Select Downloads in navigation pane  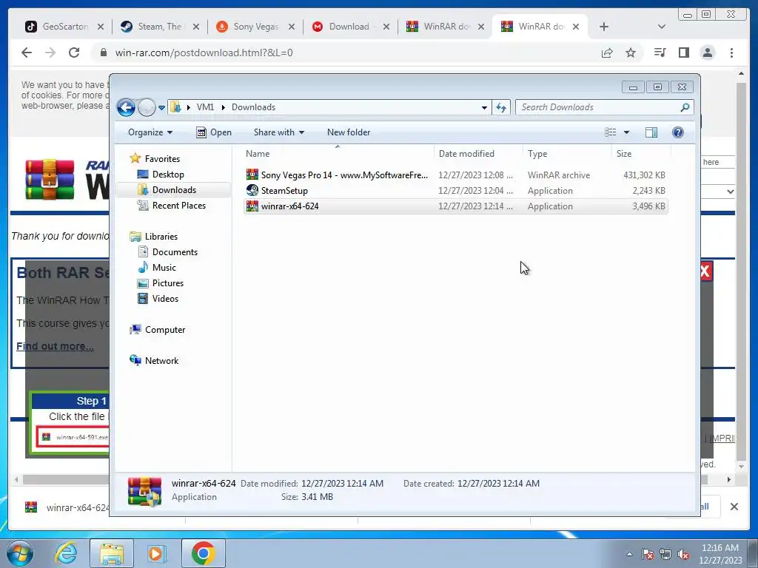173,190
